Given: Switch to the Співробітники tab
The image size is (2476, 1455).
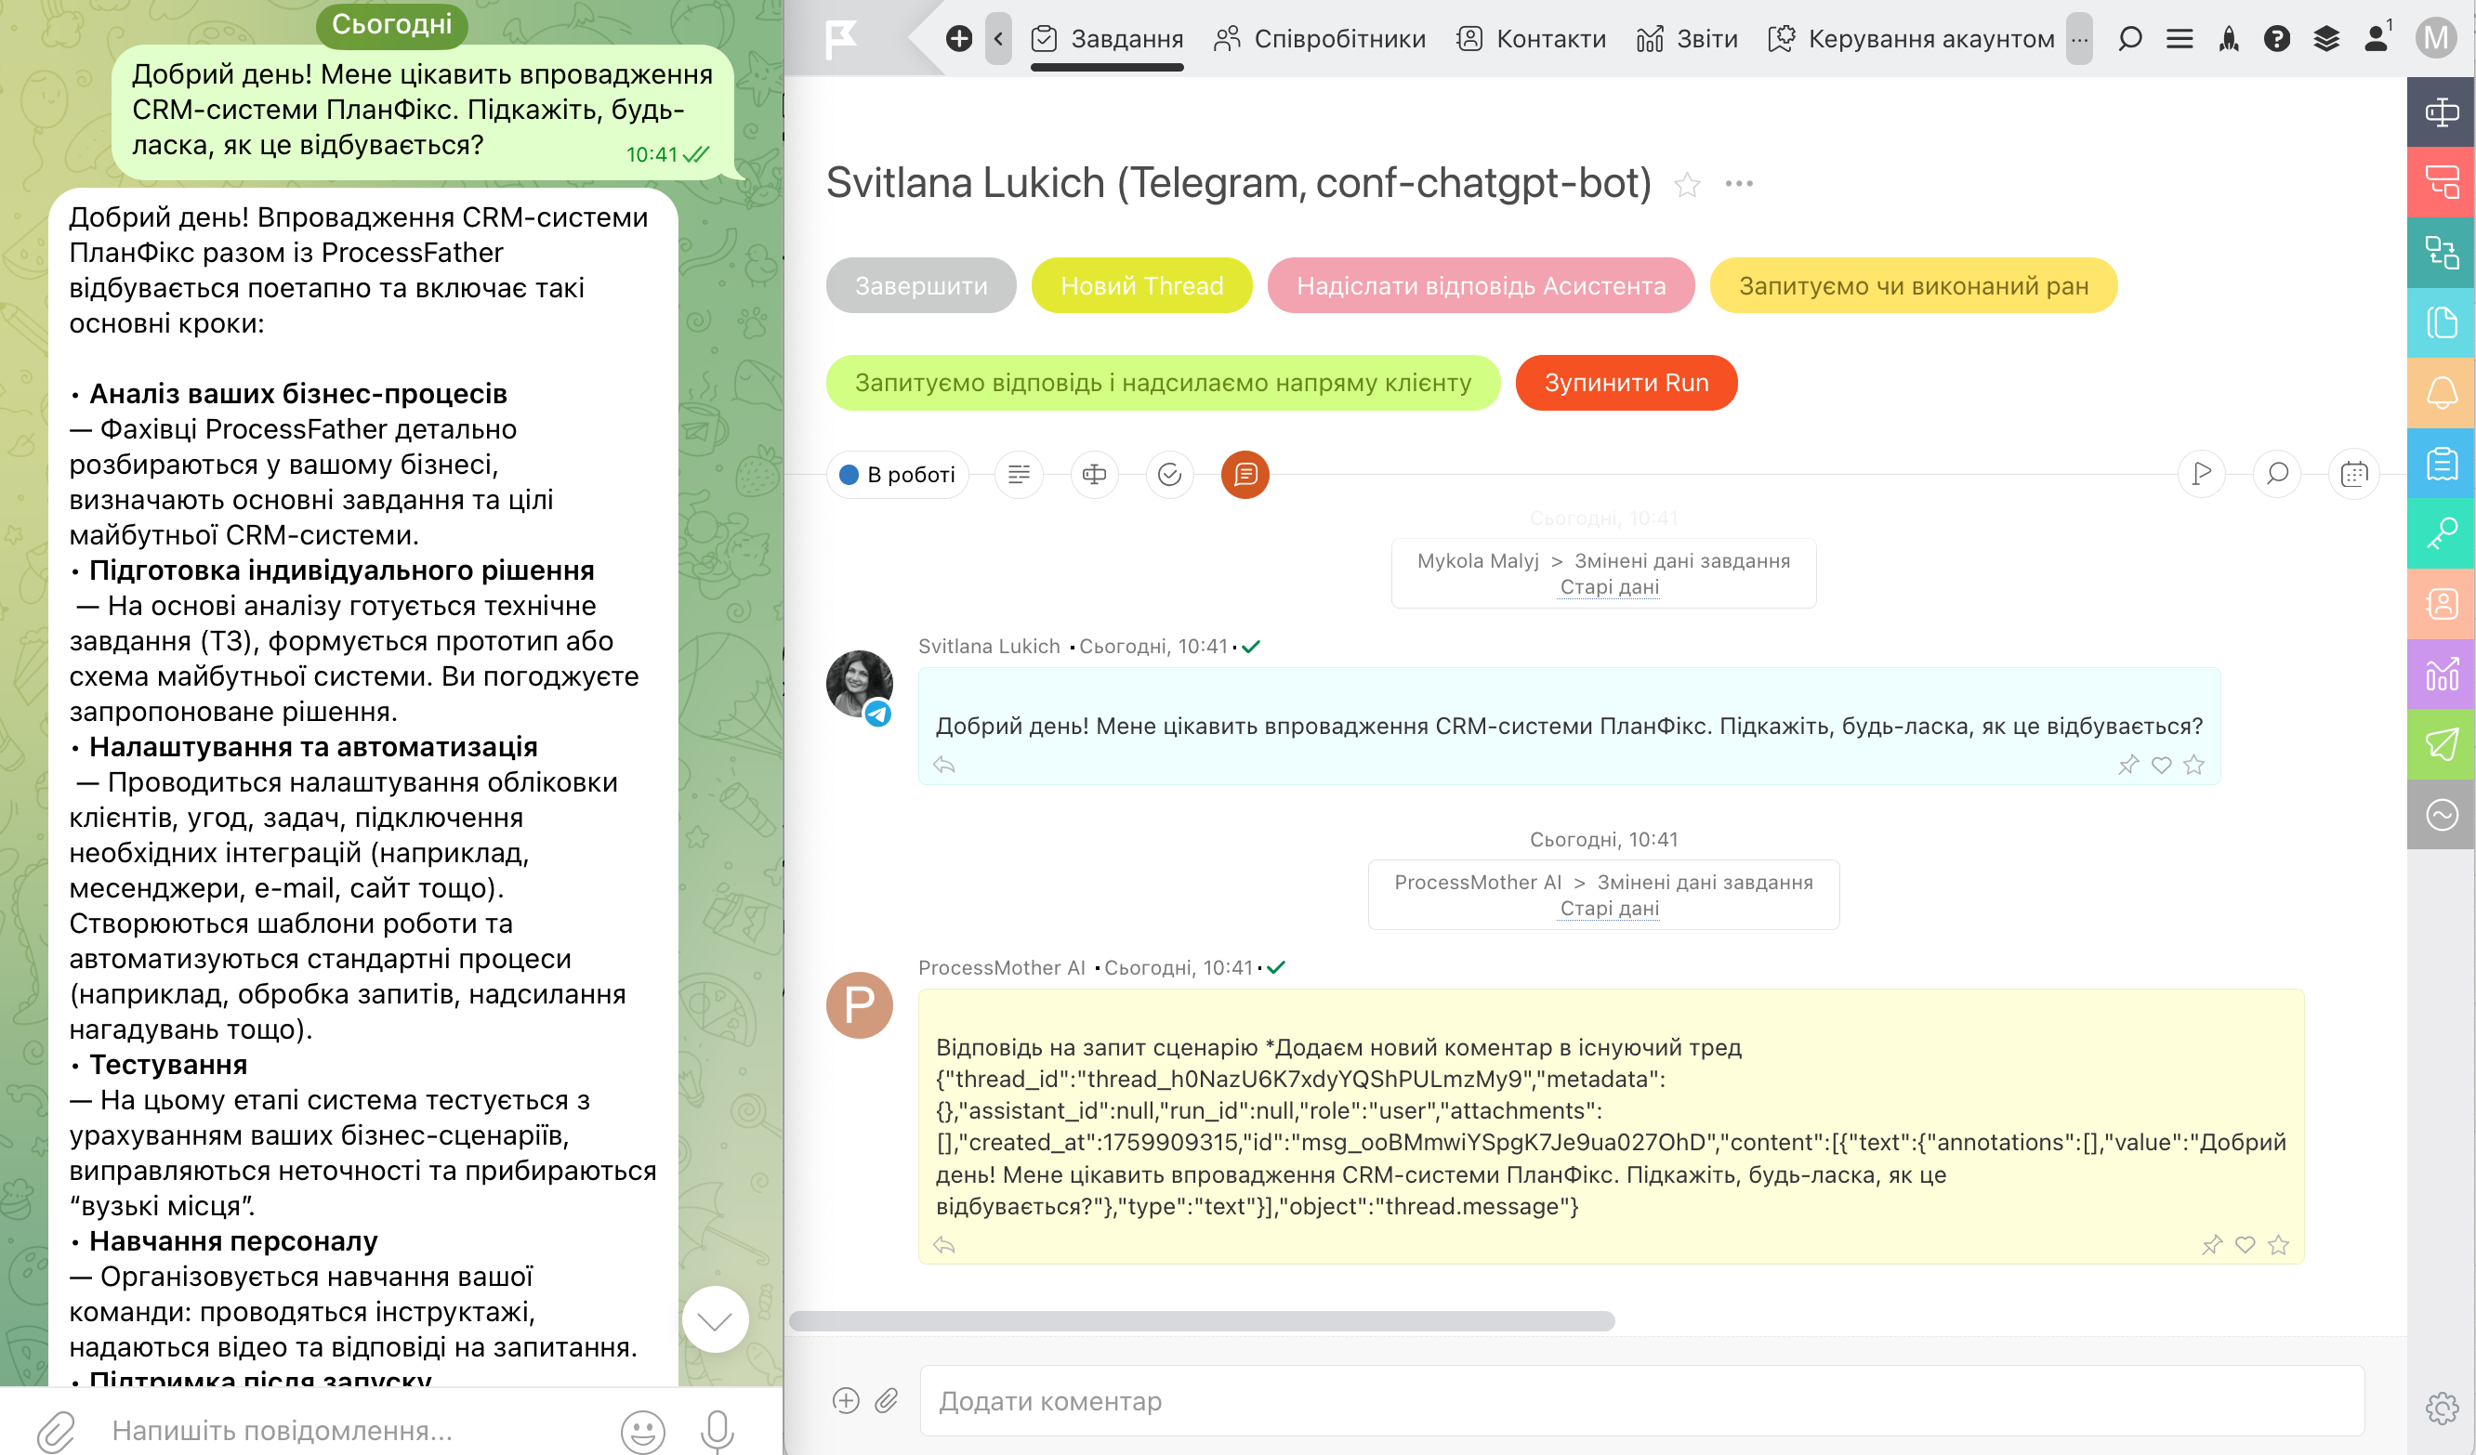Looking at the screenshot, I should 1320,38.
